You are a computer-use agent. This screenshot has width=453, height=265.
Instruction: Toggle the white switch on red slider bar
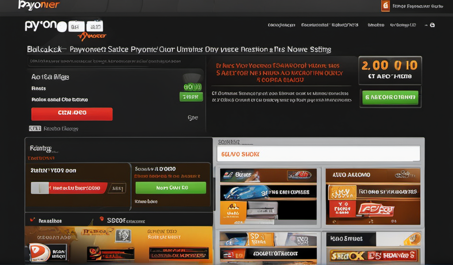point(39,188)
